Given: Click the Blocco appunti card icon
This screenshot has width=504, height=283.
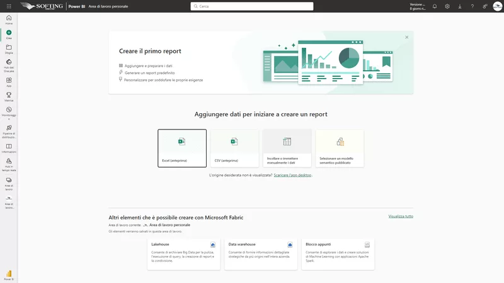Looking at the screenshot, I should coord(367,245).
